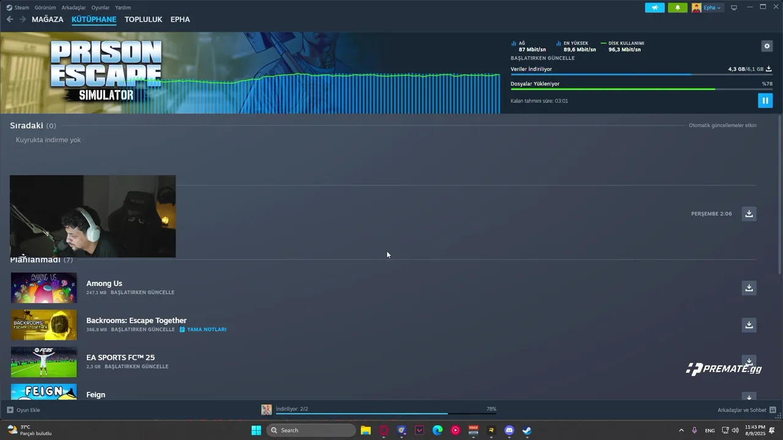Pause the current Prison Escape Simulator download

point(765,100)
